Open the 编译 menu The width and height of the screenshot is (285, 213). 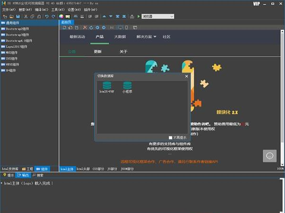click(42, 10)
